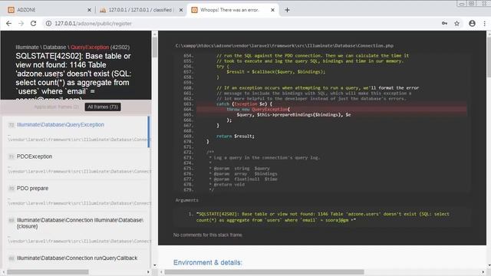Click No comments for this stack frame text

pyautogui.click(x=208, y=235)
